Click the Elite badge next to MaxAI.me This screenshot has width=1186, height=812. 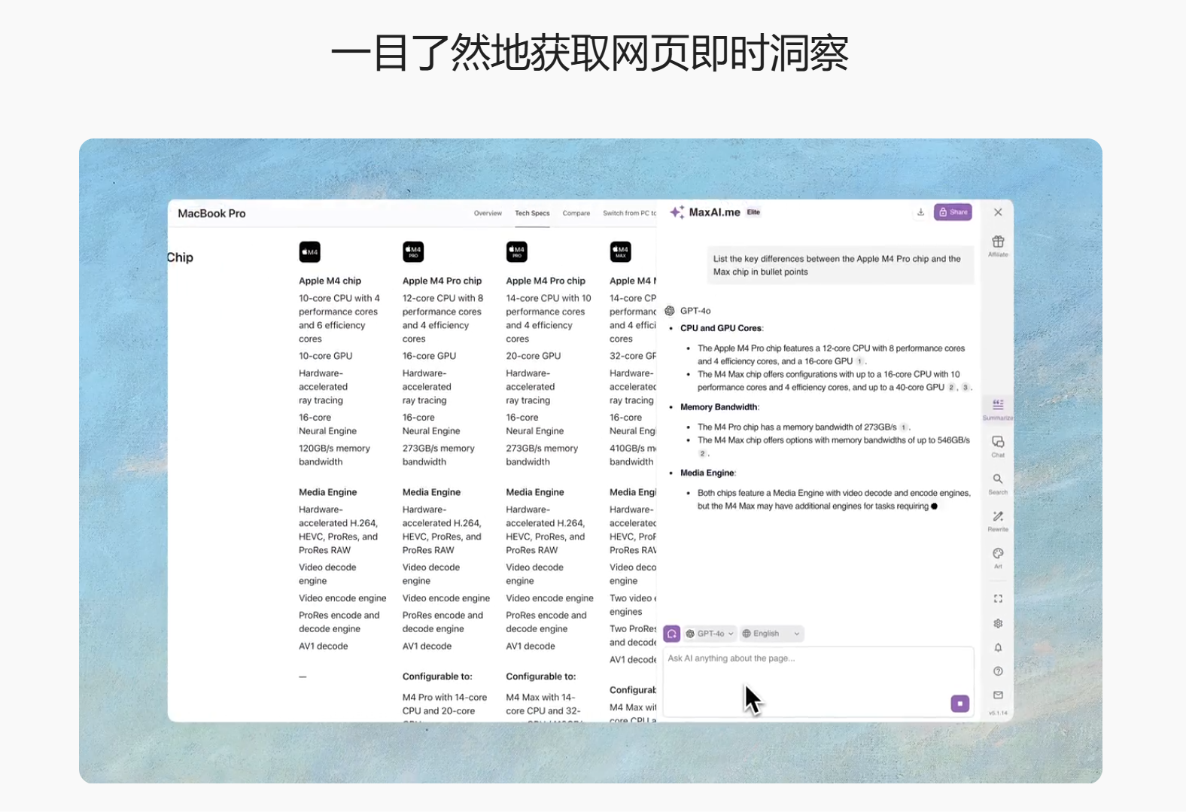[x=753, y=212]
